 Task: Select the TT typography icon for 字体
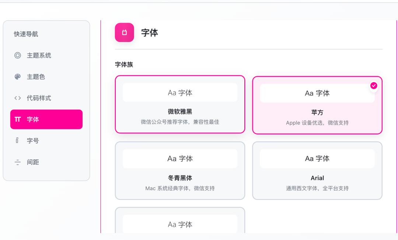click(x=17, y=119)
